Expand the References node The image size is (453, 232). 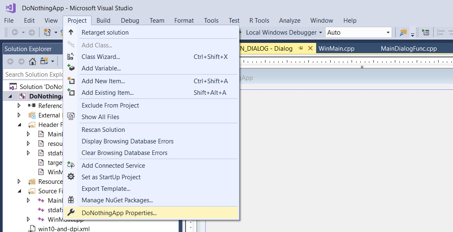pos(19,105)
